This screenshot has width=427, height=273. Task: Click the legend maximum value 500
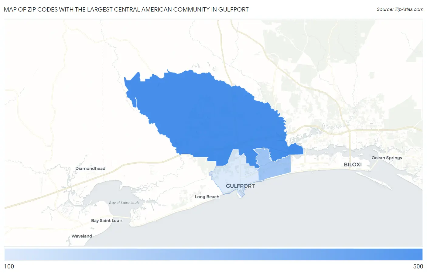(418, 266)
